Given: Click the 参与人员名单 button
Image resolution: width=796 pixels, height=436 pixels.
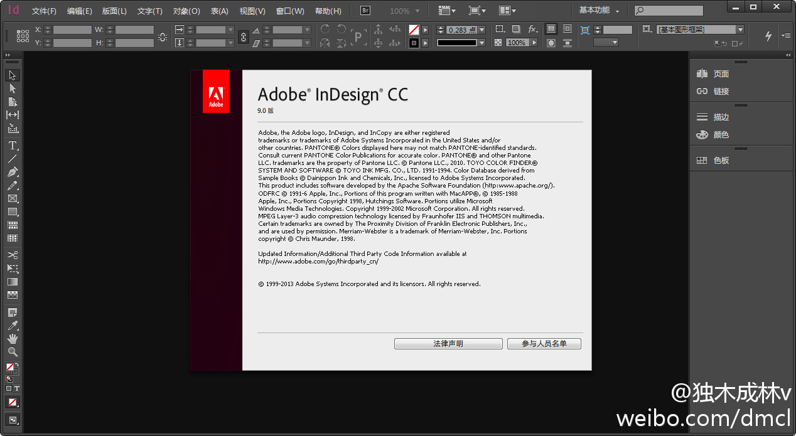Looking at the screenshot, I should tap(544, 344).
